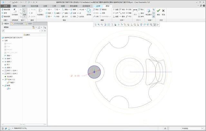Select the Ellipse sketch tool

tap(57, 13)
